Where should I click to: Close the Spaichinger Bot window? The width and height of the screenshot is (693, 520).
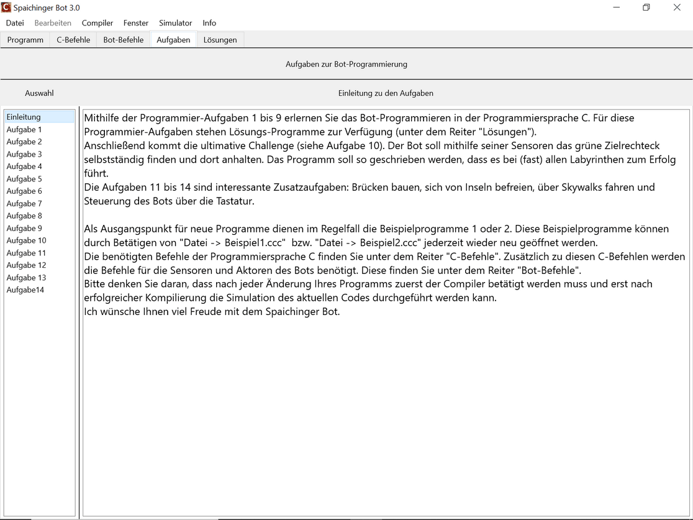coord(677,7)
